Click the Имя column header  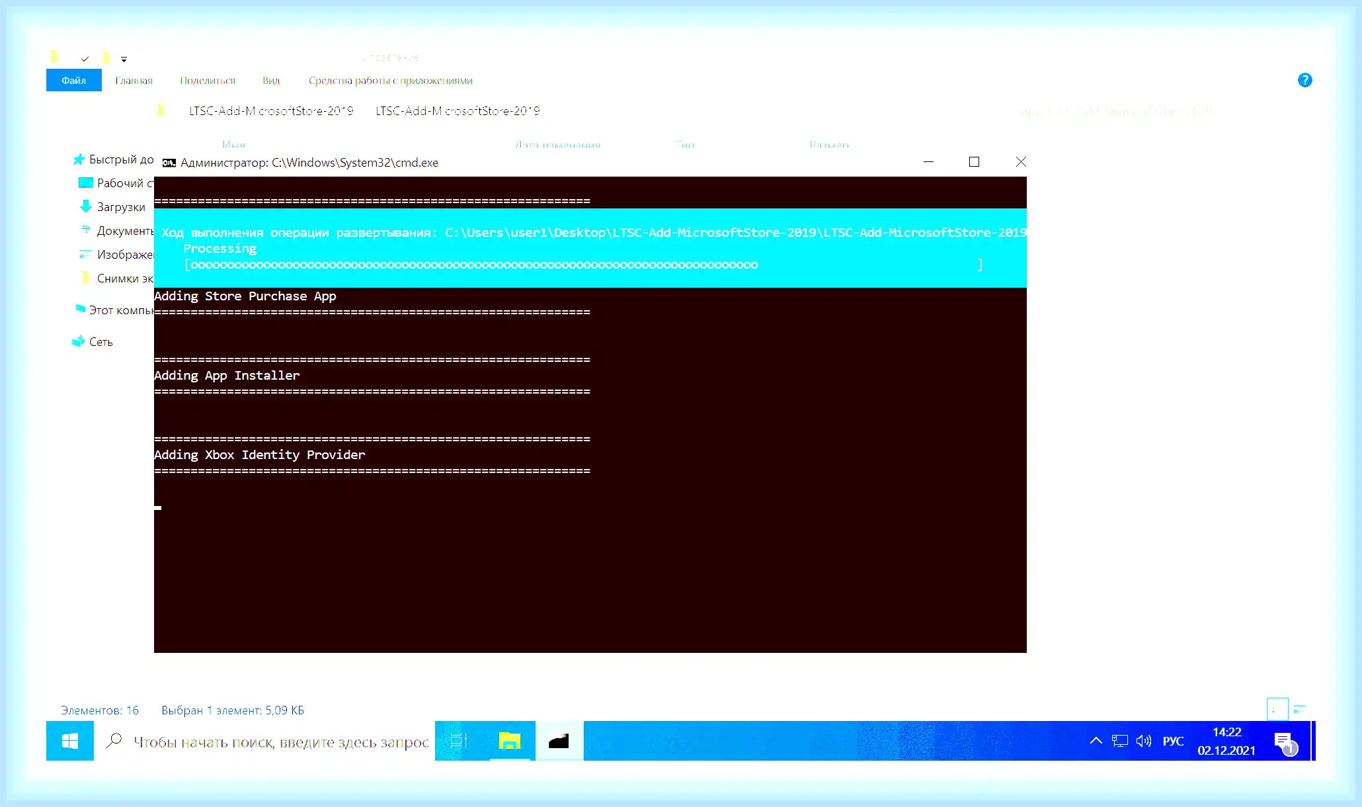[x=234, y=144]
